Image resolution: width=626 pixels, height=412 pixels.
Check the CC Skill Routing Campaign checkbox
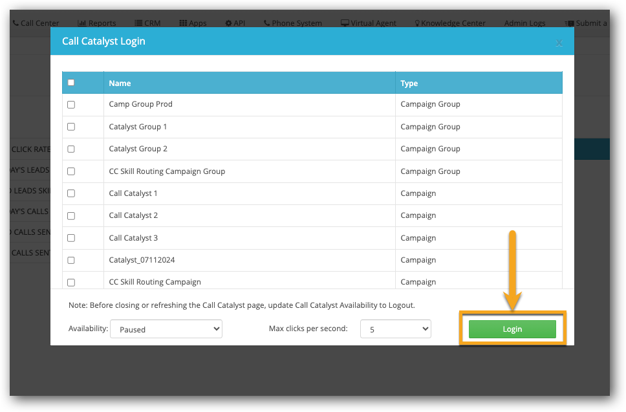71,282
